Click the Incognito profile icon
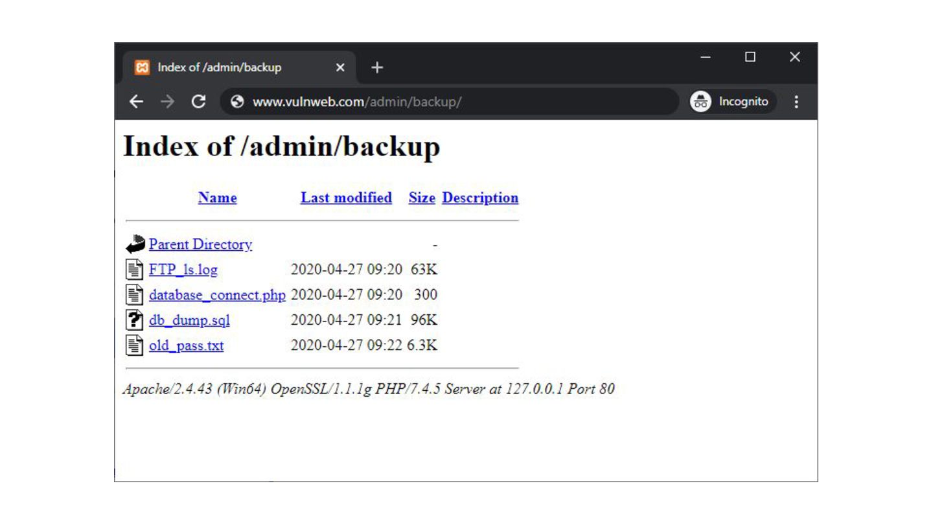This screenshot has width=933, height=525. click(700, 102)
